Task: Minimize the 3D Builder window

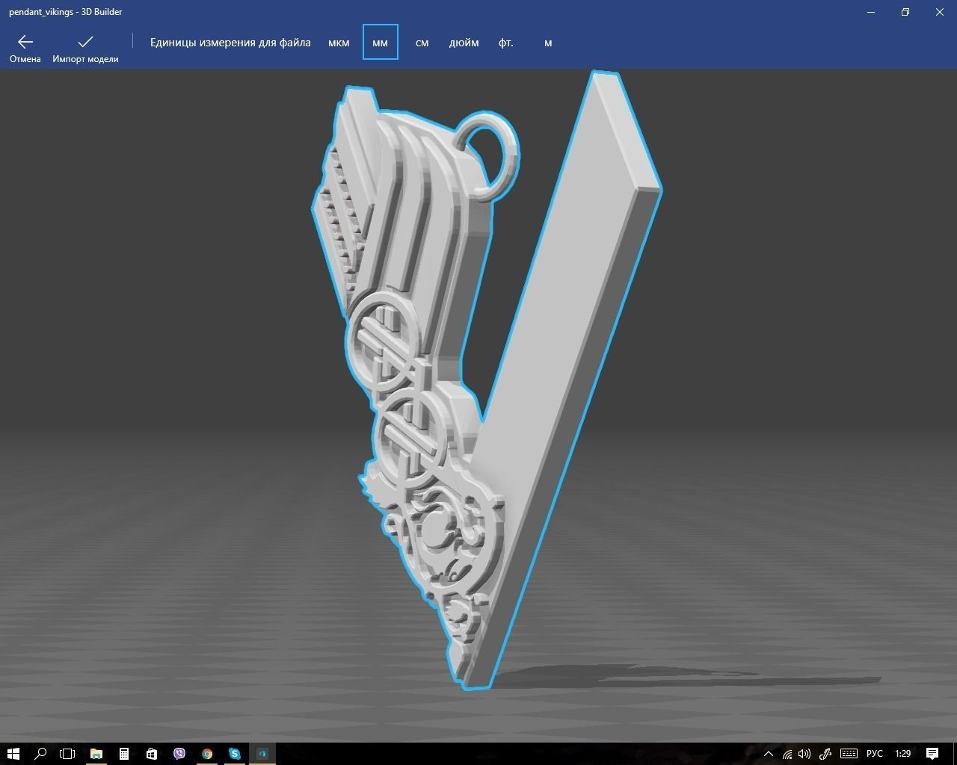Action: pyautogui.click(x=871, y=12)
